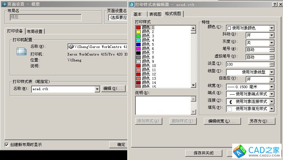The height and width of the screenshot is (160, 283).
Task: Click the 笔号 spinner arrows
Action: pos(272,49)
